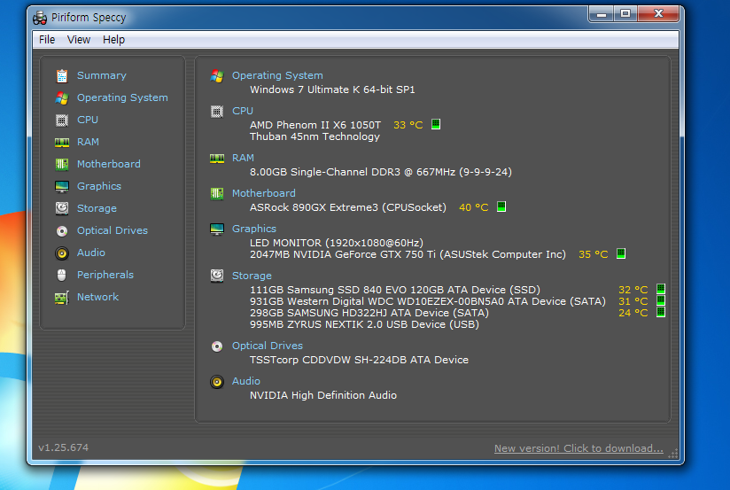The height and width of the screenshot is (490, 730).
Task: Click the Motherboard icon in summary panel
Action: (217, 193)
